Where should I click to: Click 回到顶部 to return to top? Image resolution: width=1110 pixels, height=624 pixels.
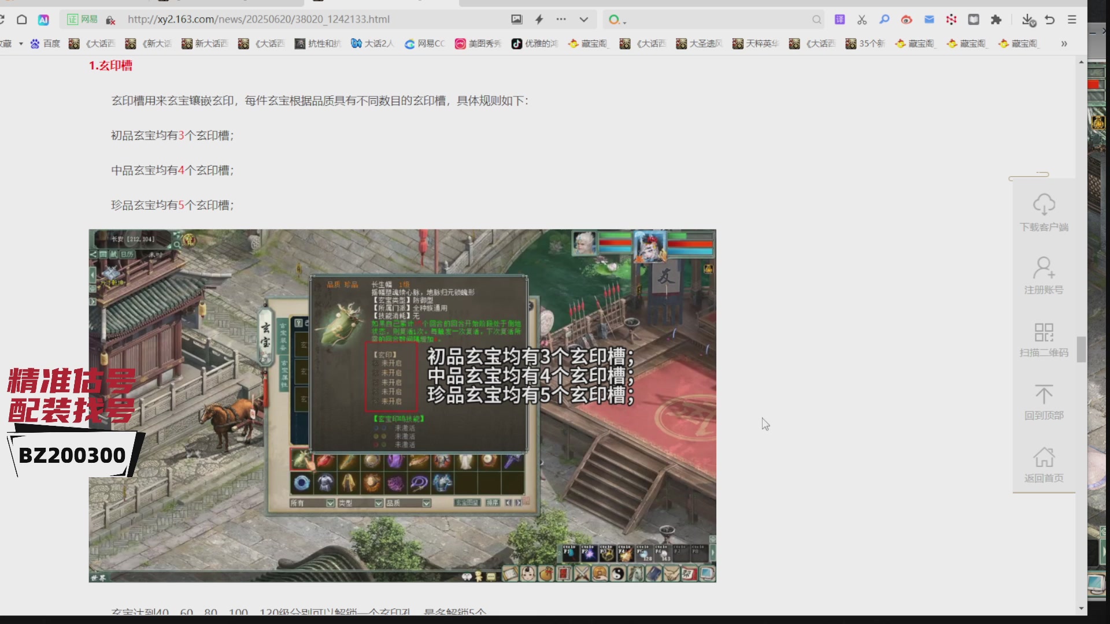[x=1044, y=402]
